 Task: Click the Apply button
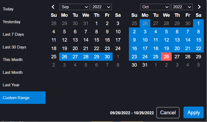194,113
